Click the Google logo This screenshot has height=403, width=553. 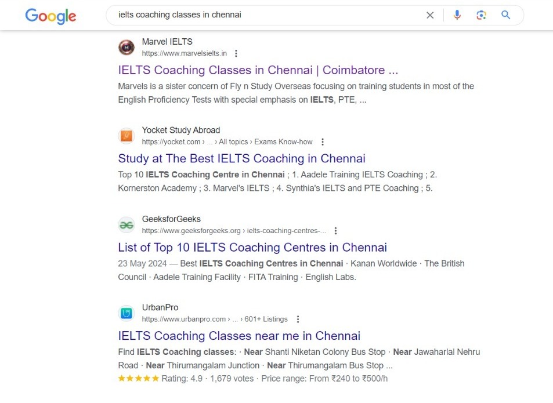pyautogui.click(x=50, y=16)
